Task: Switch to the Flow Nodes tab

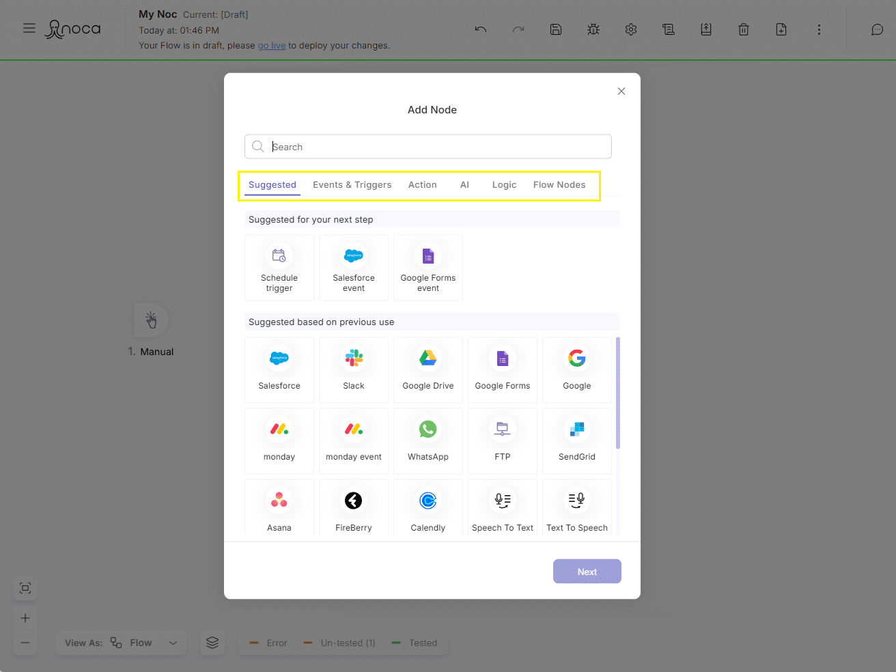Action: (x=559, y=185)
